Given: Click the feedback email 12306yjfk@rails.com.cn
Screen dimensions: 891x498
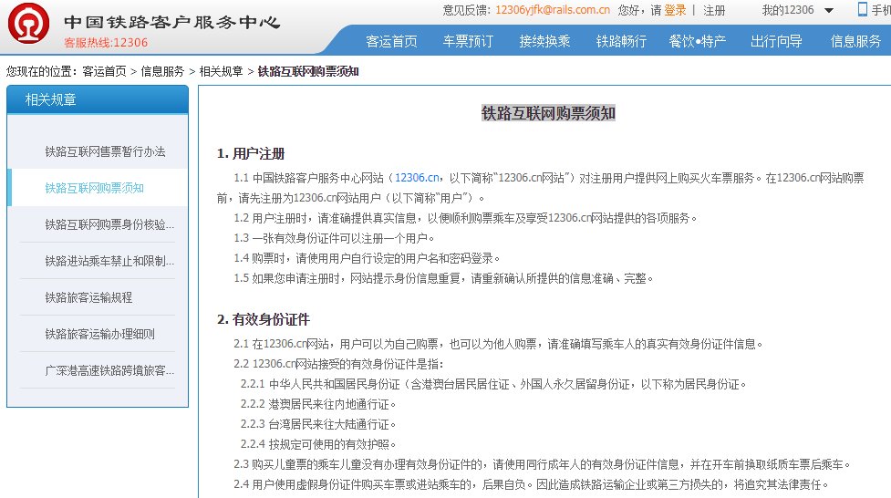Looking at the screenshot, I should click(x=553, y=10).
